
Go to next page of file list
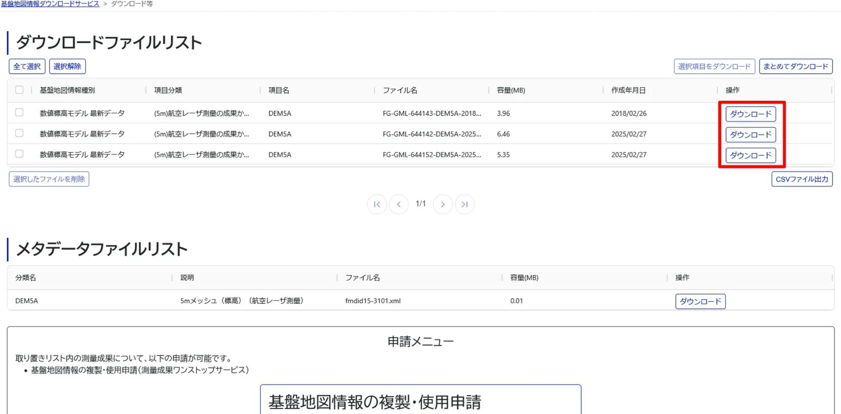coord(443,204)
